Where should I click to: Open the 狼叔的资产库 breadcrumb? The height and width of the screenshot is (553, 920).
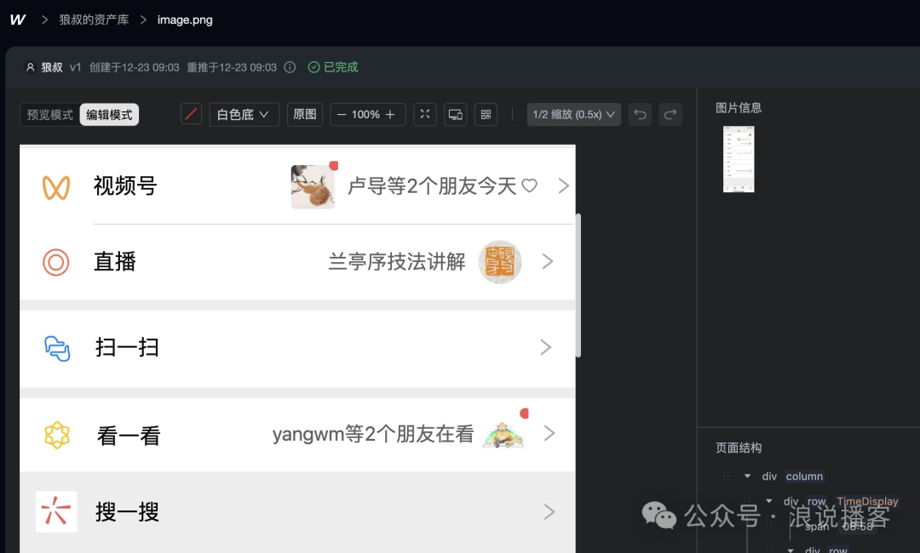coord(94,20)
